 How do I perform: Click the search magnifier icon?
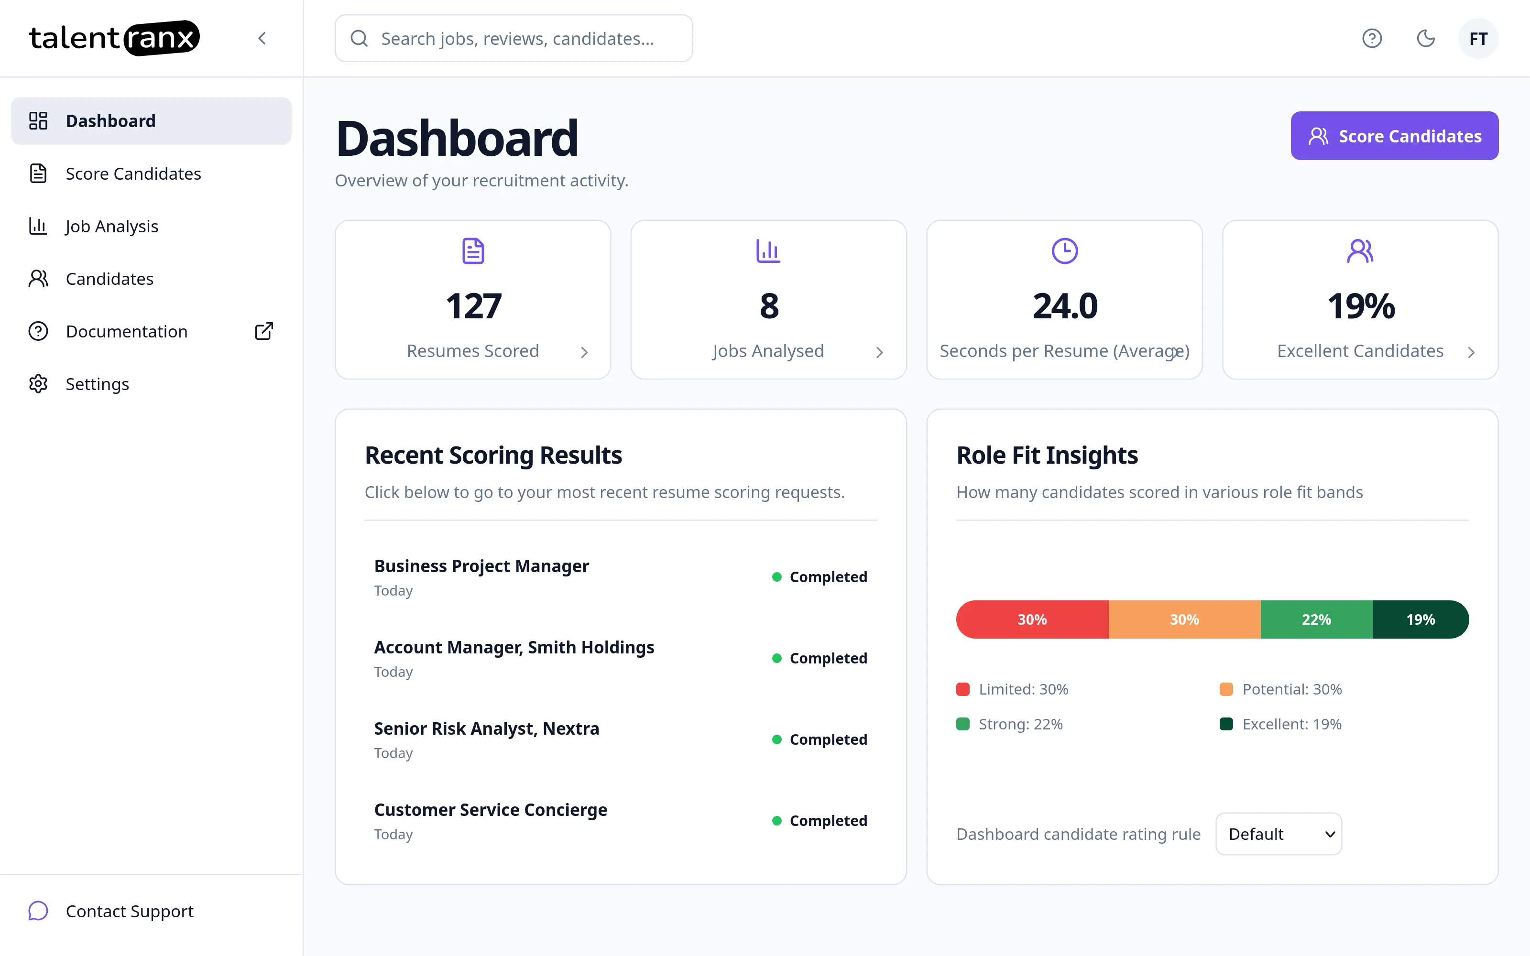click(359, 39)
